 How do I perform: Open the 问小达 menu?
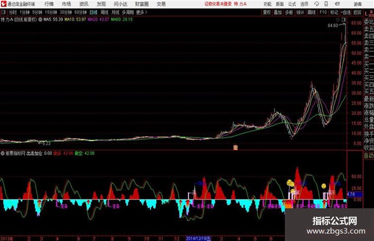(121, 4)
